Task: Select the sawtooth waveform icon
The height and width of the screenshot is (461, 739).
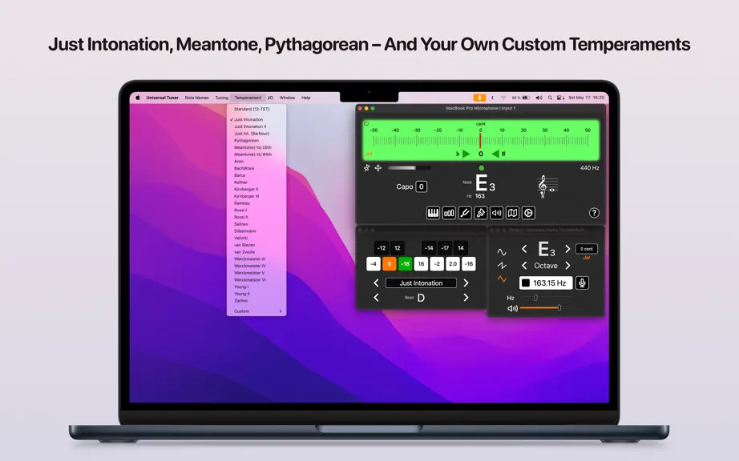Action: coord(502,265)
